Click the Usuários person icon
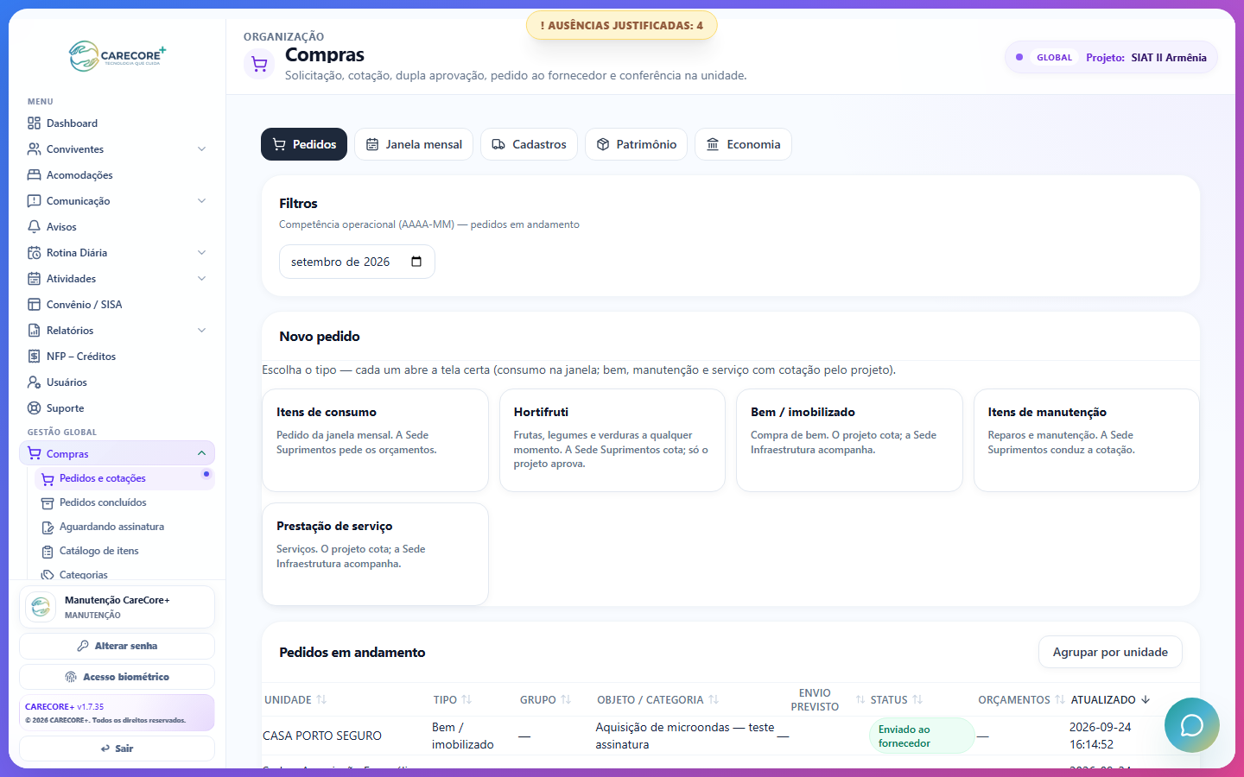This screenshot has height=777, width=1244. (x=34, y=382)
